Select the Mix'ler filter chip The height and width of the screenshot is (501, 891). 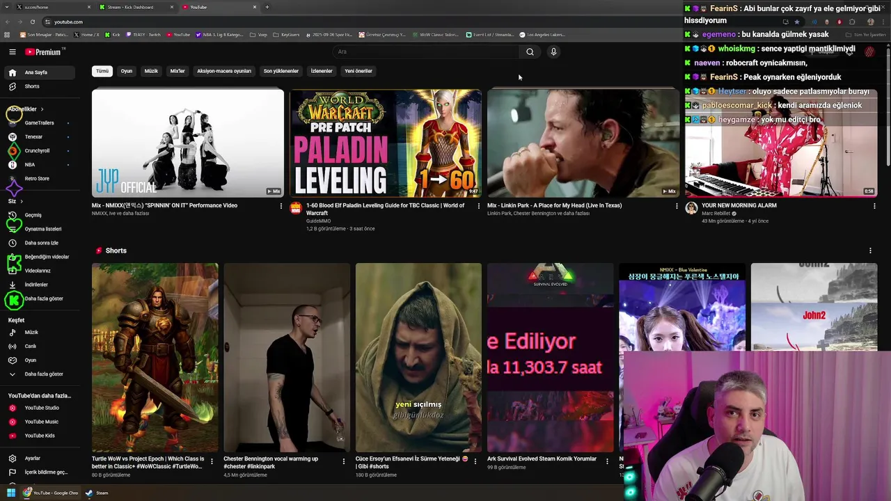(178, 71)
